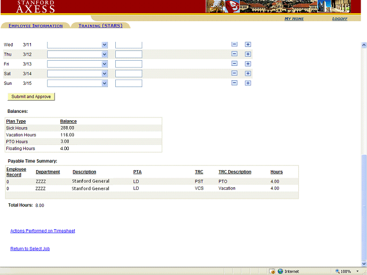Click into the Thu 3/12 hours field

pos(128,54)
